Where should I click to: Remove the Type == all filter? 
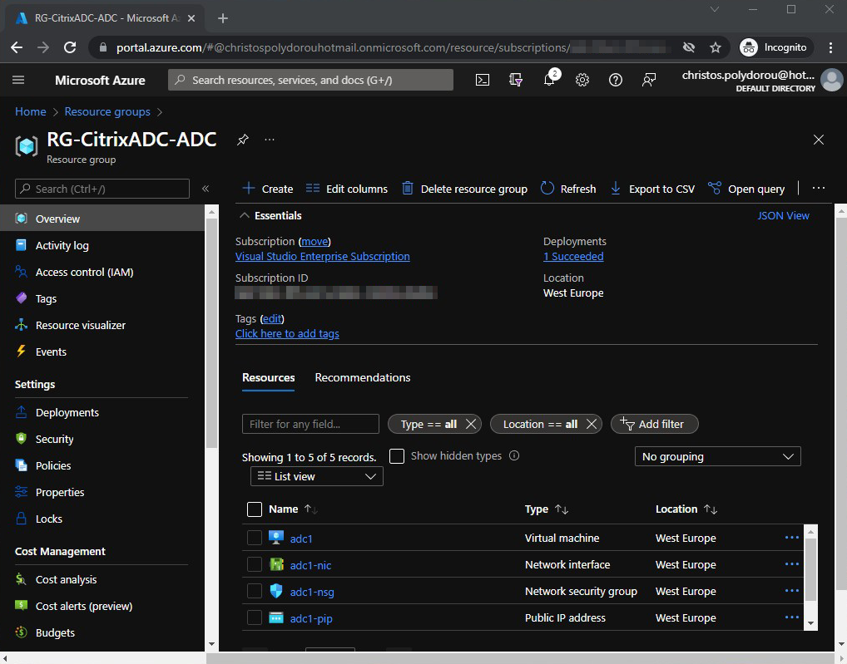(471, 424)
